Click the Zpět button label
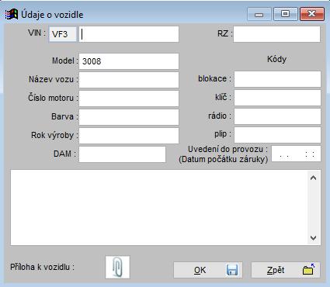Image resolution: width=330 pixels, height=287 pixels. tap(276, 270)
